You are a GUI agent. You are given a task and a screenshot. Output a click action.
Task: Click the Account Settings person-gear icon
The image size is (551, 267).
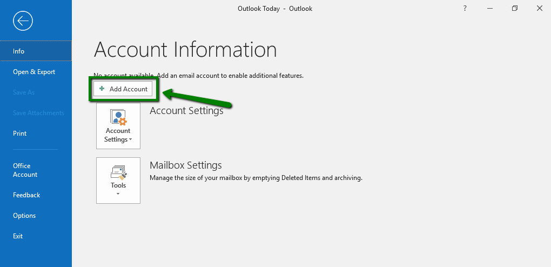[118, 117]
